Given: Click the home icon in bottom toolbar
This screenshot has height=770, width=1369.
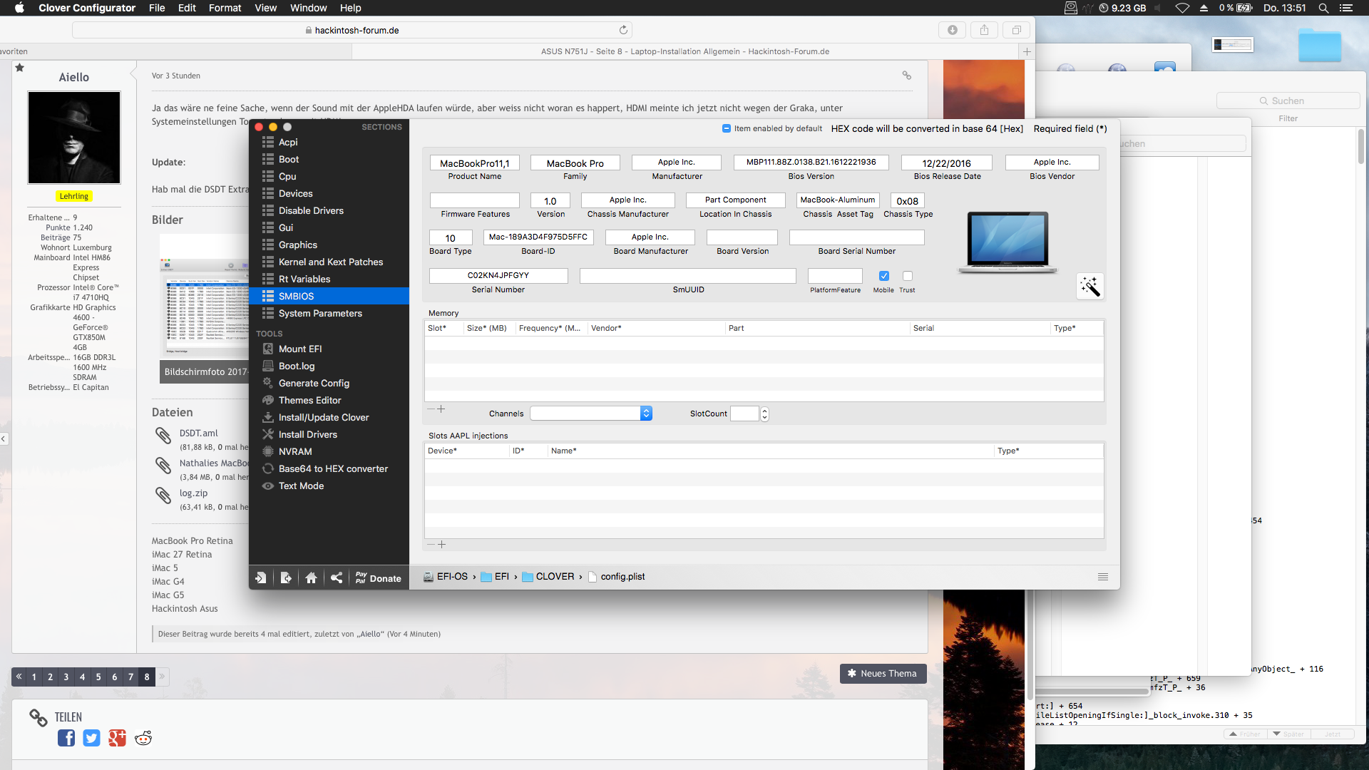Looking at the screenshot, I should click(x=311, y=578).
